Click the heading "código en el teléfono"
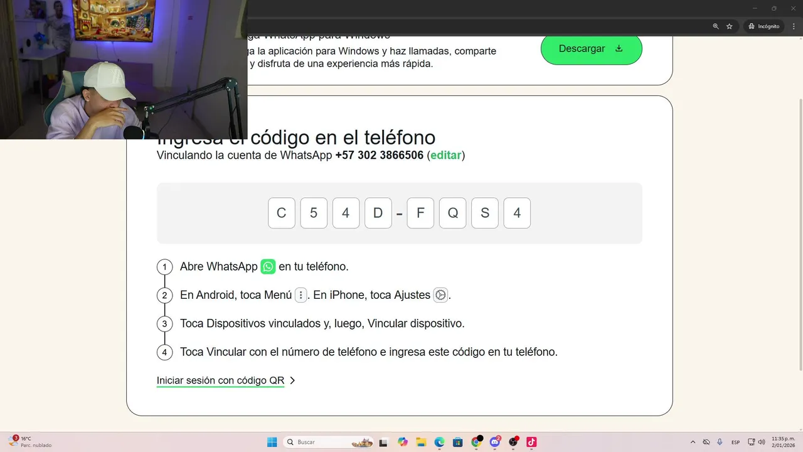This screenshot has width=803, height=452. click(343, 137)
